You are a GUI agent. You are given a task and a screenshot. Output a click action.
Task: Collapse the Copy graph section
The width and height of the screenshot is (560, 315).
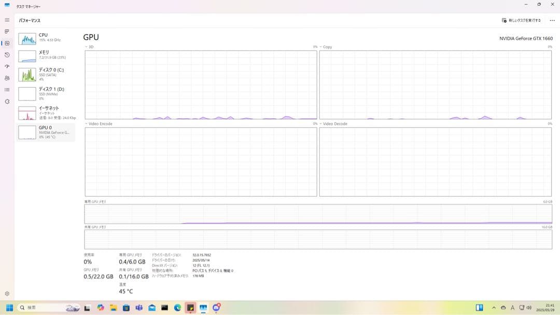[321, 47]
